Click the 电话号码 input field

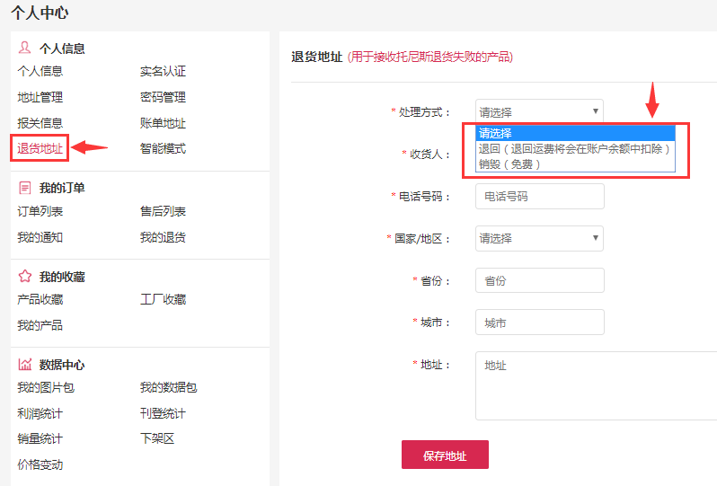[x=539, y=196]
